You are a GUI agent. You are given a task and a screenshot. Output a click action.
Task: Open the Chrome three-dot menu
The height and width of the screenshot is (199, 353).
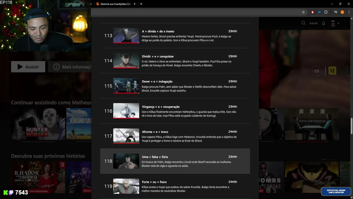(349, 12)
